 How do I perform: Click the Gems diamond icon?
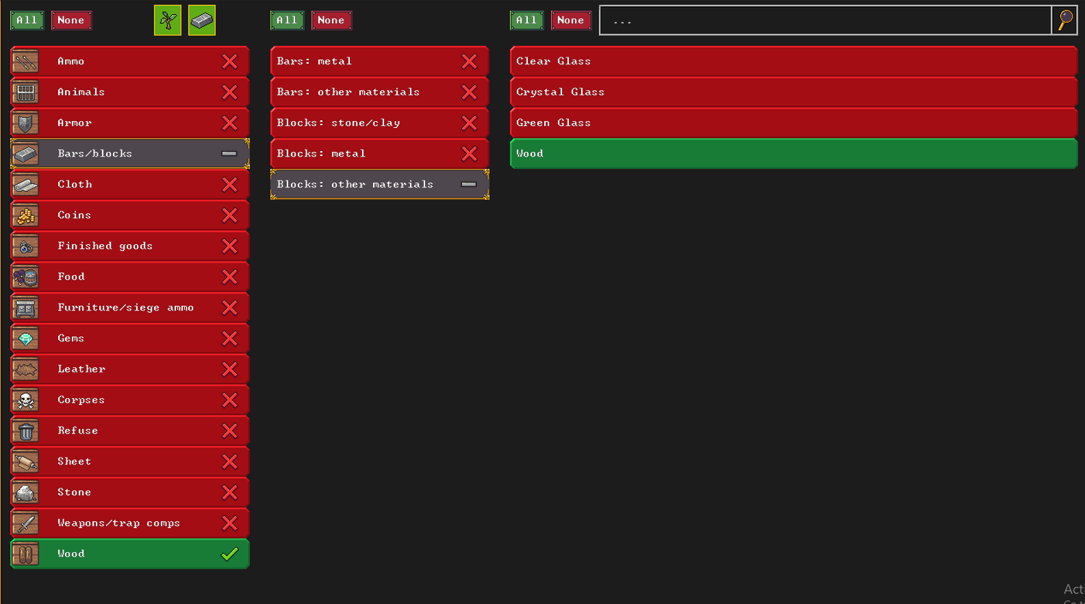(25, 339)
